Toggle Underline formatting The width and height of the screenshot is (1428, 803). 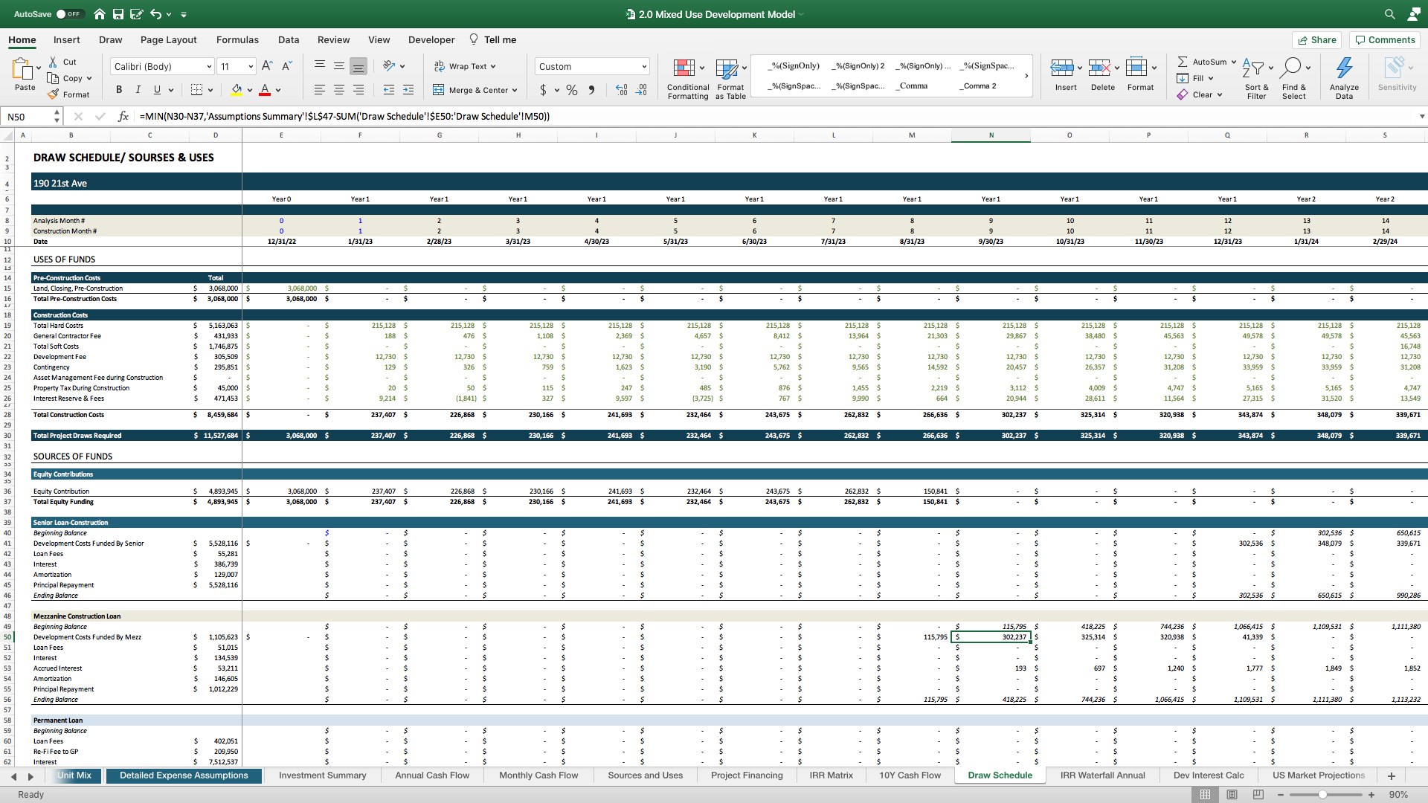pos(157,90)
